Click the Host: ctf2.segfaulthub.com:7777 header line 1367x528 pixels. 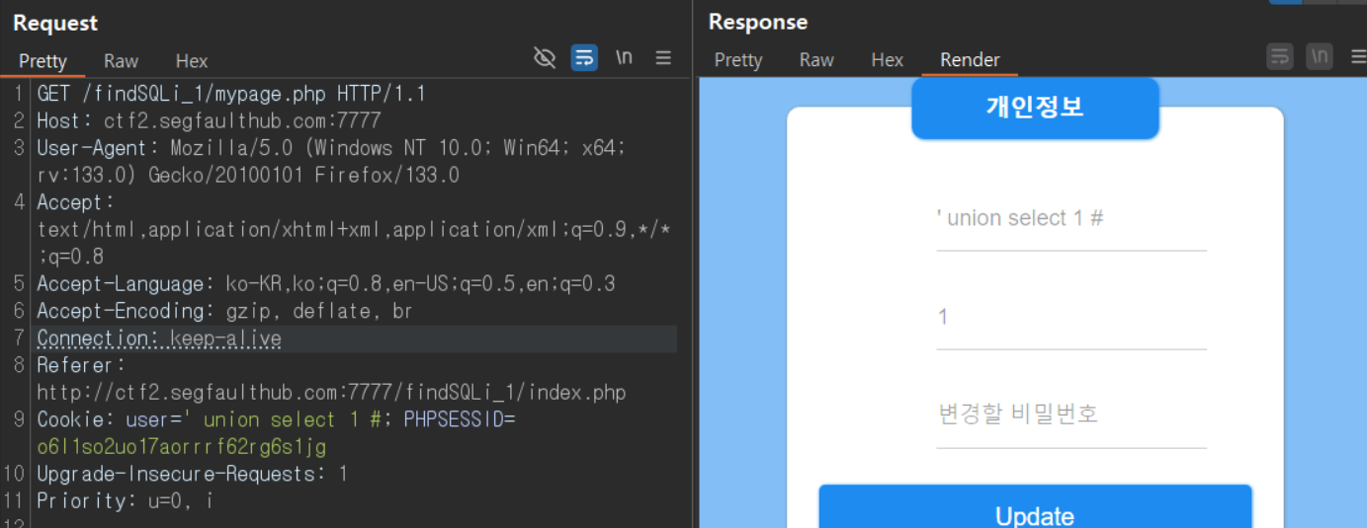[209, 121]
